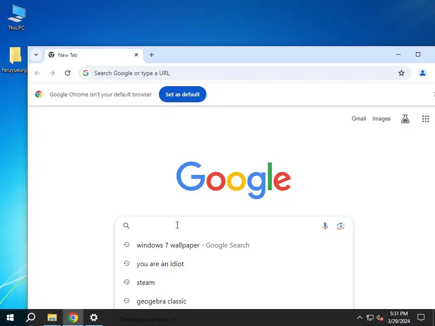Select suggestion windows 7 wallpaper

[234, 245]
